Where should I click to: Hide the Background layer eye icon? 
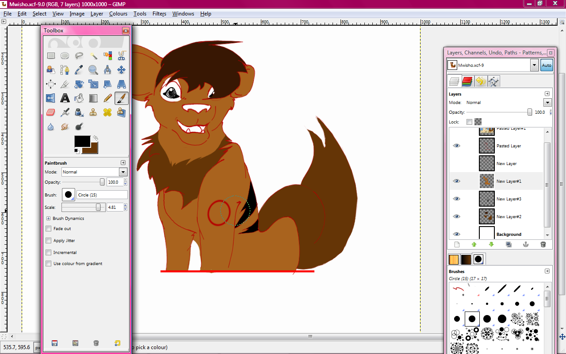(457, 234)
